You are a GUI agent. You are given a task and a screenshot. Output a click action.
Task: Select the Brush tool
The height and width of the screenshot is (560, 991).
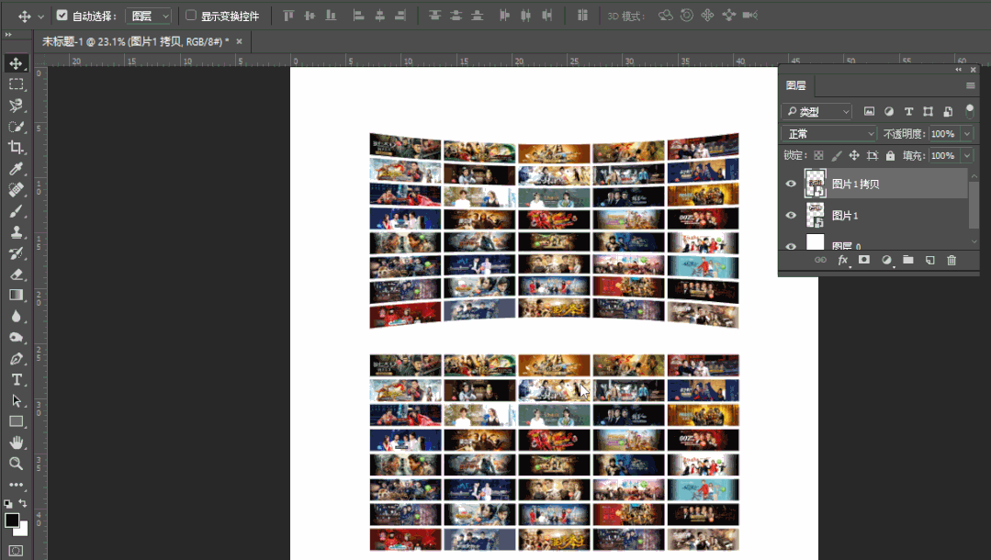pos(17,211)
